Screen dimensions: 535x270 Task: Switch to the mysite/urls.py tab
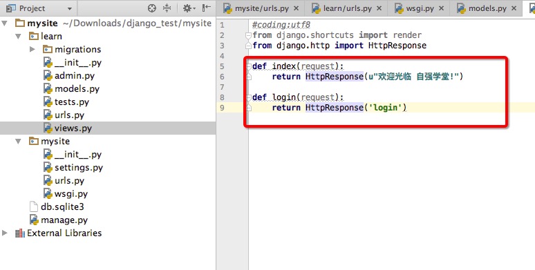point(262,8)
